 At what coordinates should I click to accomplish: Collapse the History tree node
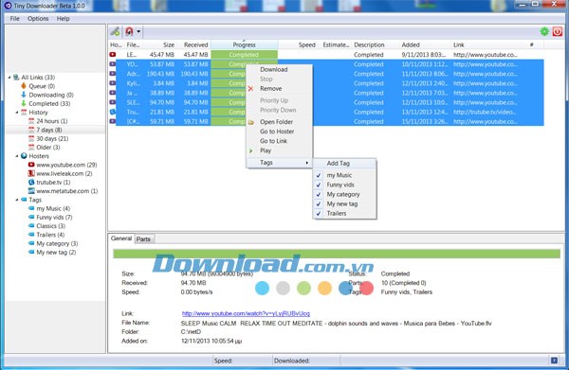pyautogui.click(x=17, y=113)
